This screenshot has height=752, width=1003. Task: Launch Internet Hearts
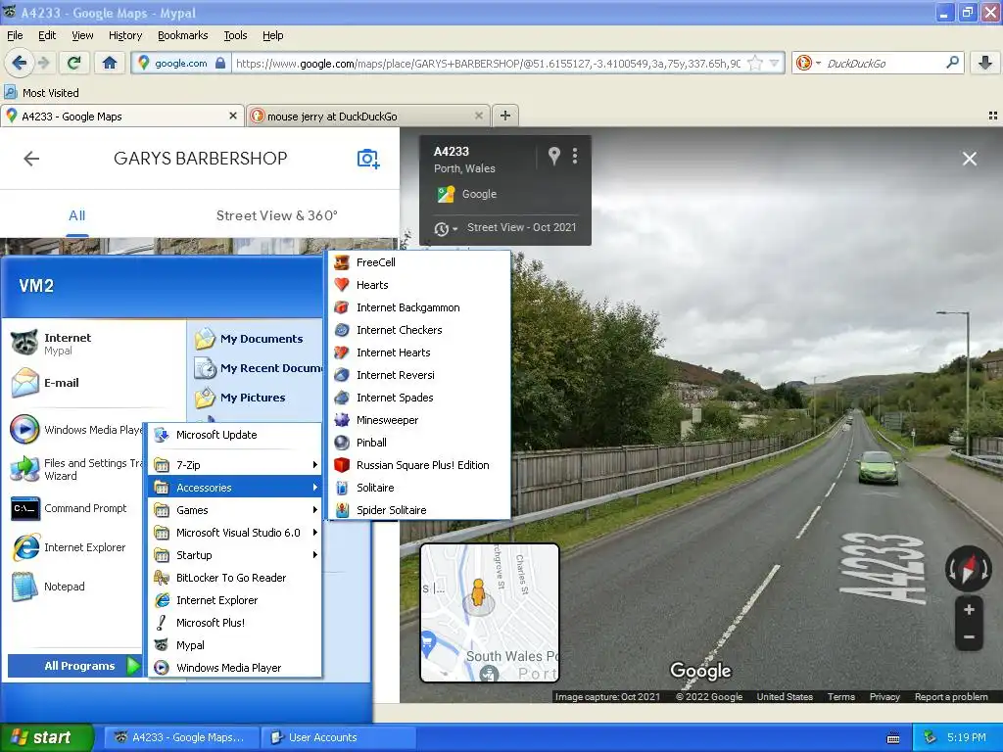(x=419, y=352)
